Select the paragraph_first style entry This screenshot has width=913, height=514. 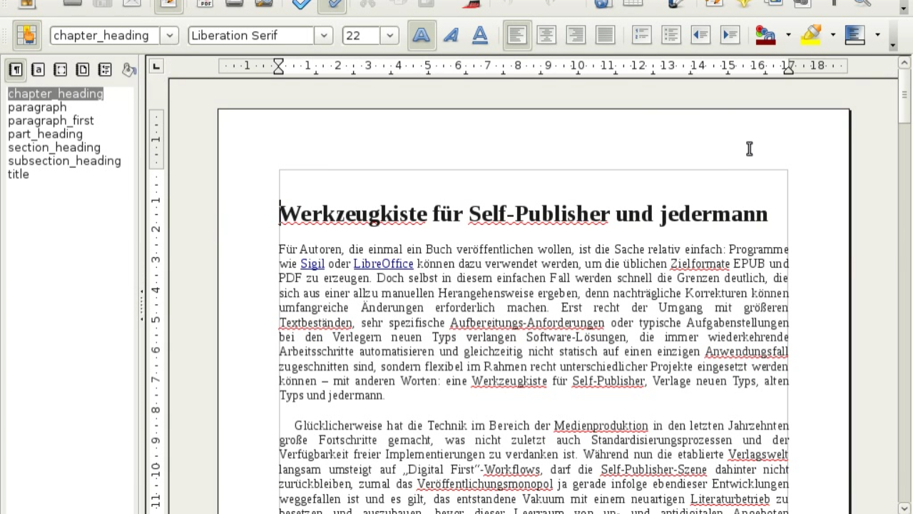point(51,121)
